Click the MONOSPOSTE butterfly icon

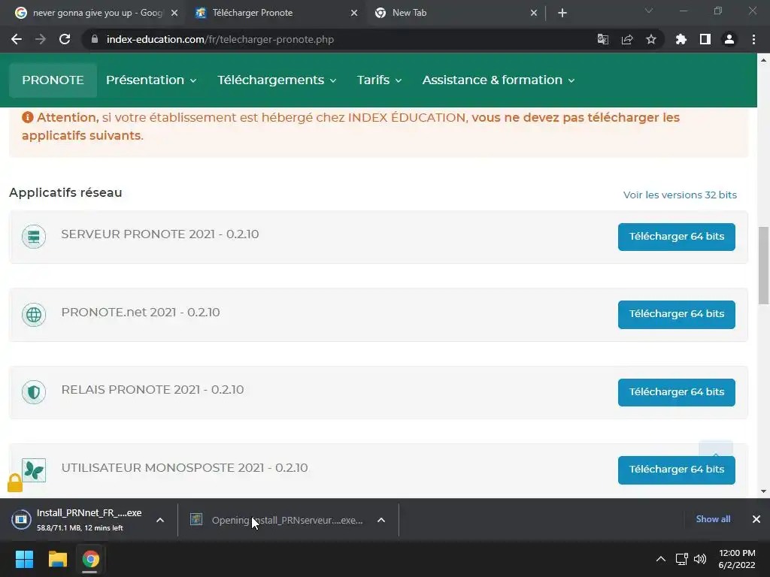(34, 470)
